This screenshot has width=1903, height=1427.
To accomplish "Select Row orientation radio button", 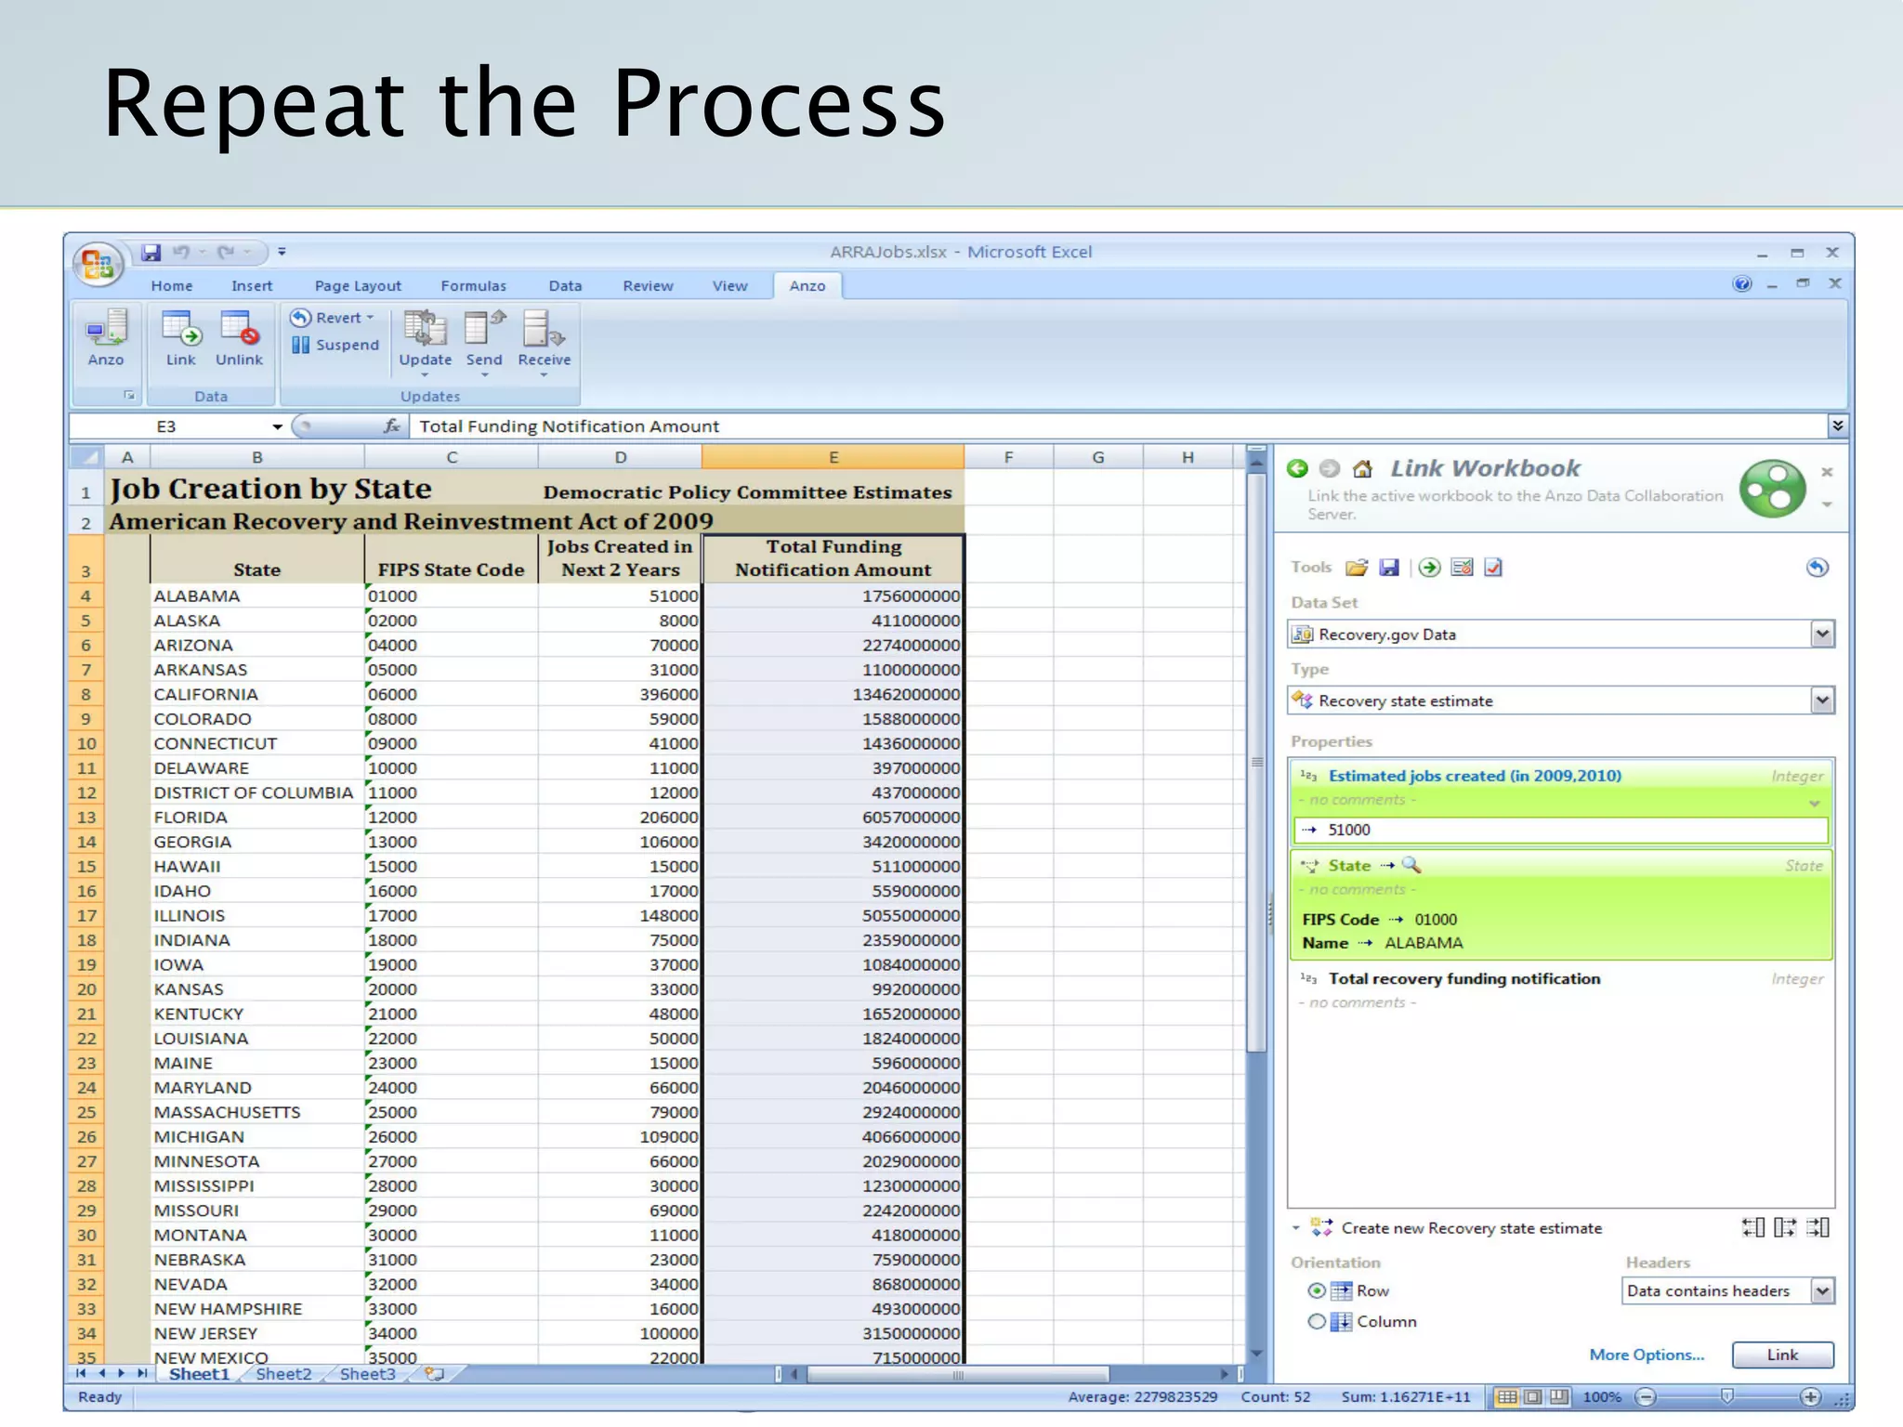I will (1317, 1290).
